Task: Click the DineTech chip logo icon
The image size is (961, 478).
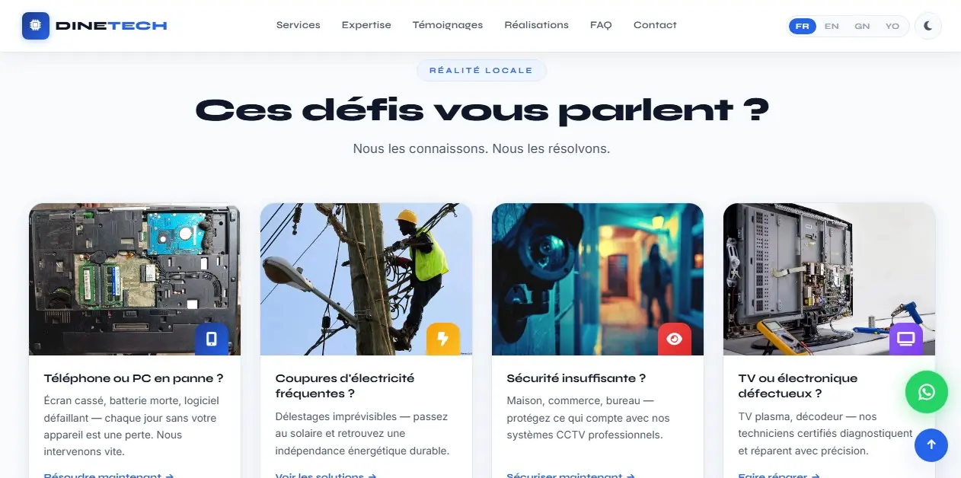Action: (36, 25)
